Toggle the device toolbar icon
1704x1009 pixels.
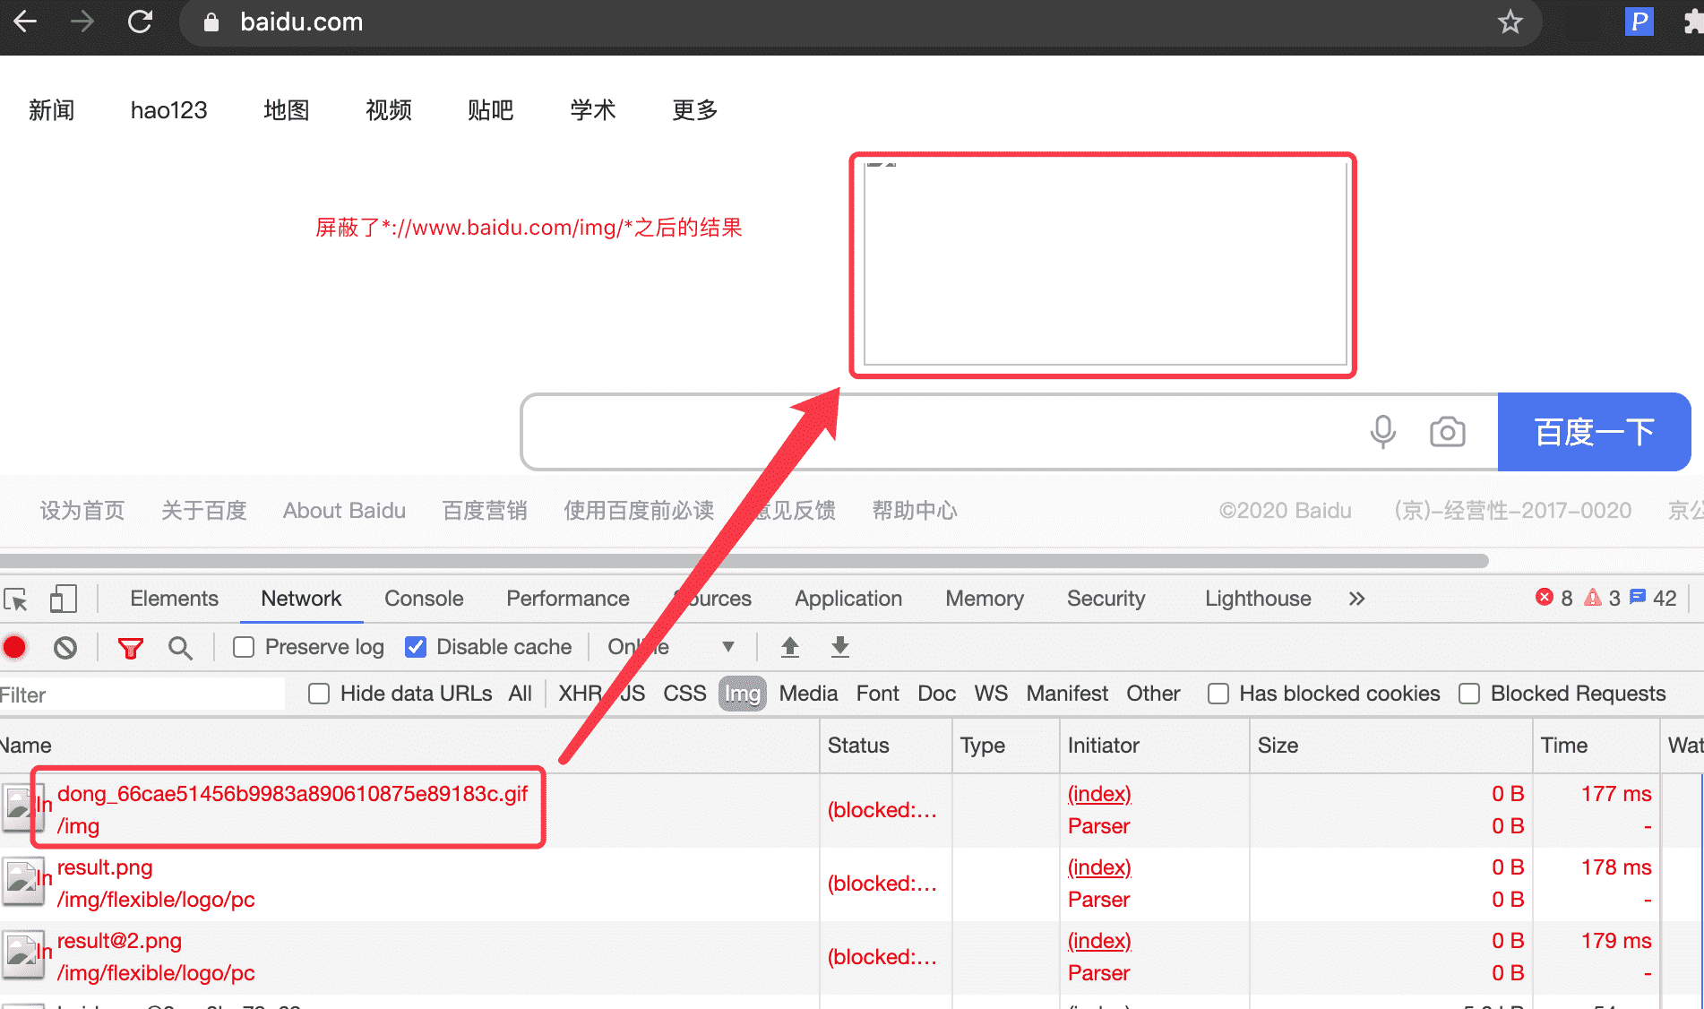[63, 599]
